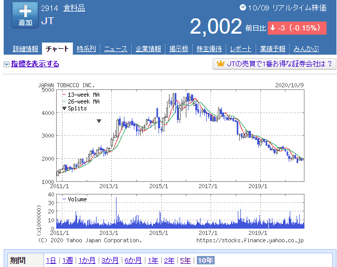Click the 13-week MA legend entry
The height and width of the screenshot is (267, 337).
81,95
